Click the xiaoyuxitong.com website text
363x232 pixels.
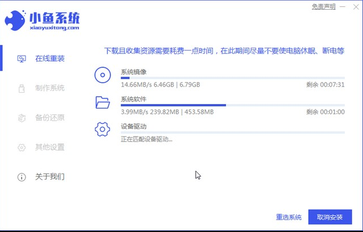55,28
